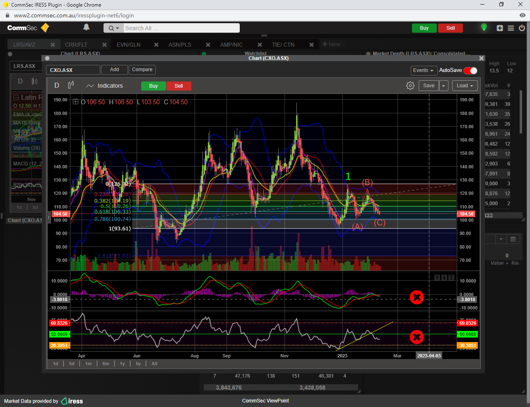Open the hamburger main menu

pyautogui.click(x=511, y=28)
